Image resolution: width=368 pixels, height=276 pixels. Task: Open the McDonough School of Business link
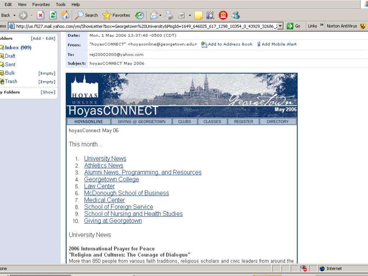tap(126, 193)
